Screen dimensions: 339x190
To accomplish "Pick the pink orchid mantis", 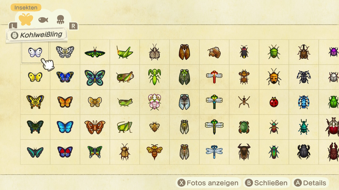I will coord(154,102).
